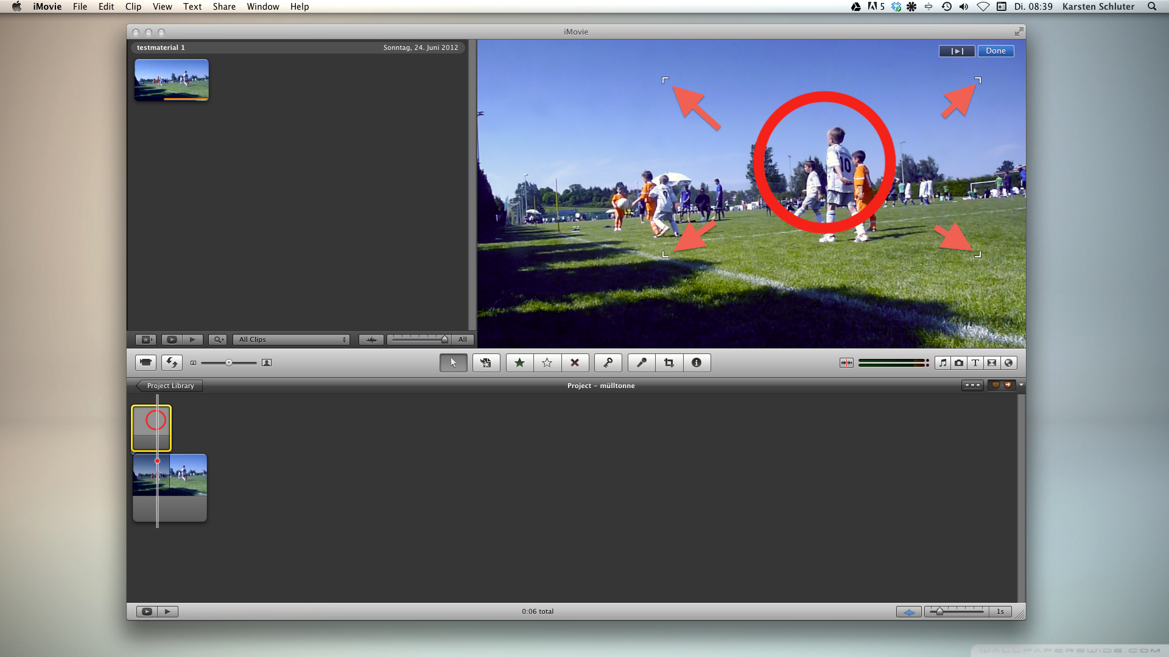Toggle audio skimming button

[846, 363]
